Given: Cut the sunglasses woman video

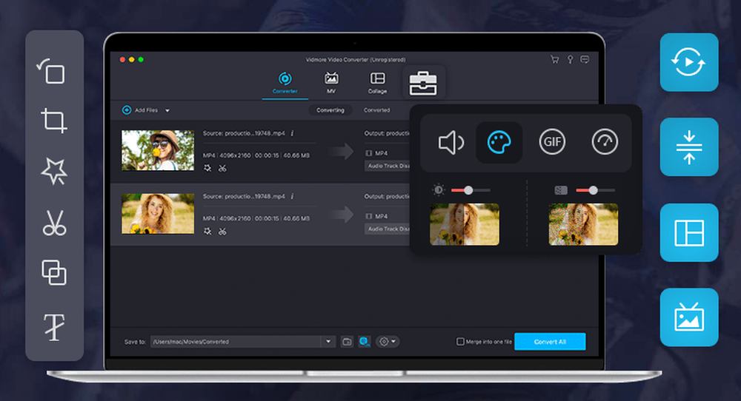Looking at the screenshot, I should pyautogui.click(x=222, y=168).
